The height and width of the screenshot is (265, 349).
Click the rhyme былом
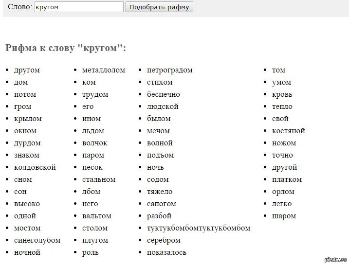pyautogui.click(x=159, y=119)
